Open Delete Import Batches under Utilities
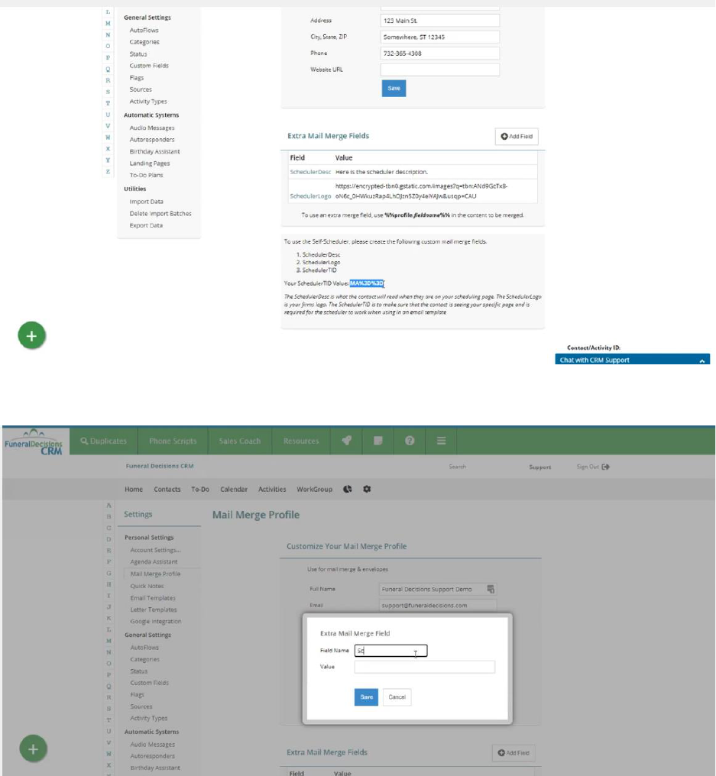Screen dimensions: 716x776 (x=160, y=213)
